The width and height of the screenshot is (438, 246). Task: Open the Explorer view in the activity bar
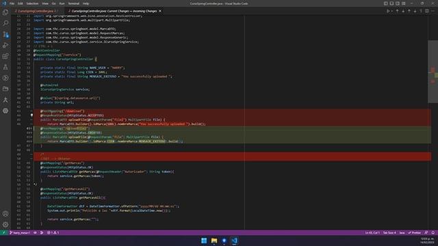pyautogui.click(x=5, y=12)
